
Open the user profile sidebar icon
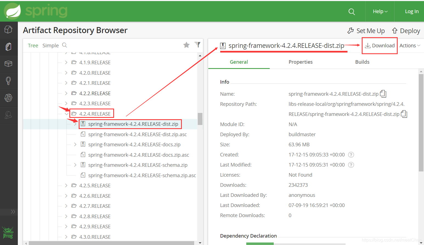[x=9, y=115]
